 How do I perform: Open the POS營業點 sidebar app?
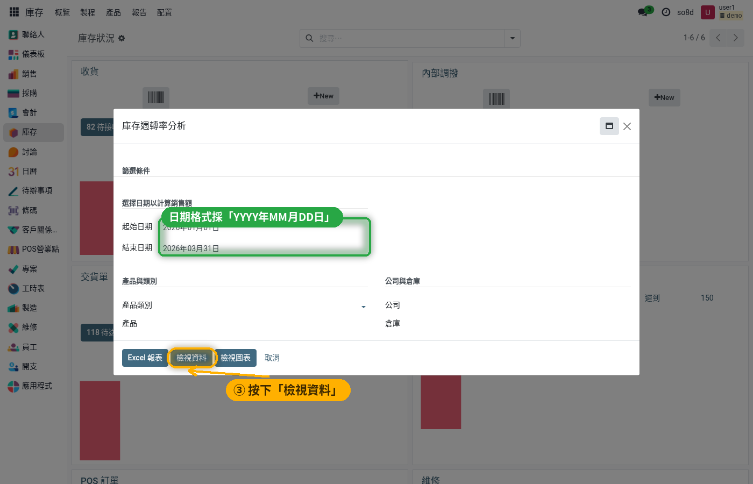tap(33, 249)
